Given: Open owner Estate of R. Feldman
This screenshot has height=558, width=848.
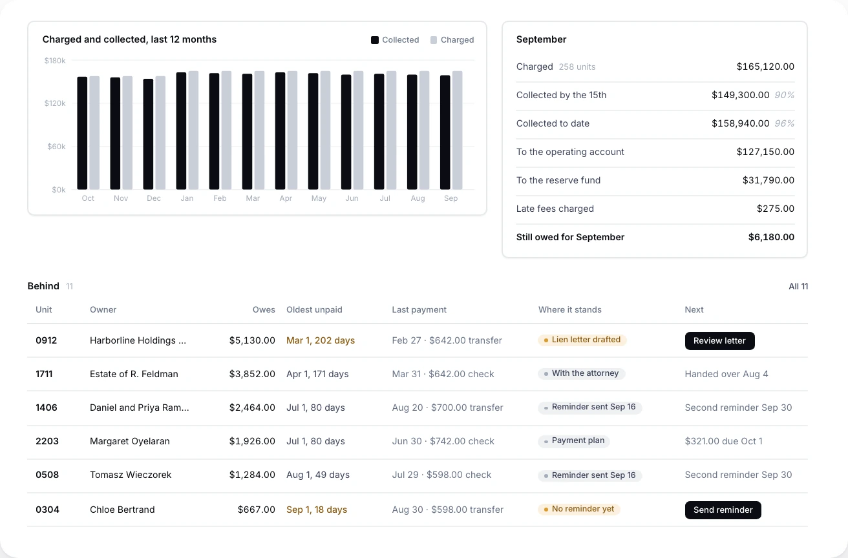Looking at the screenshot, I should [x=134, y=374].
